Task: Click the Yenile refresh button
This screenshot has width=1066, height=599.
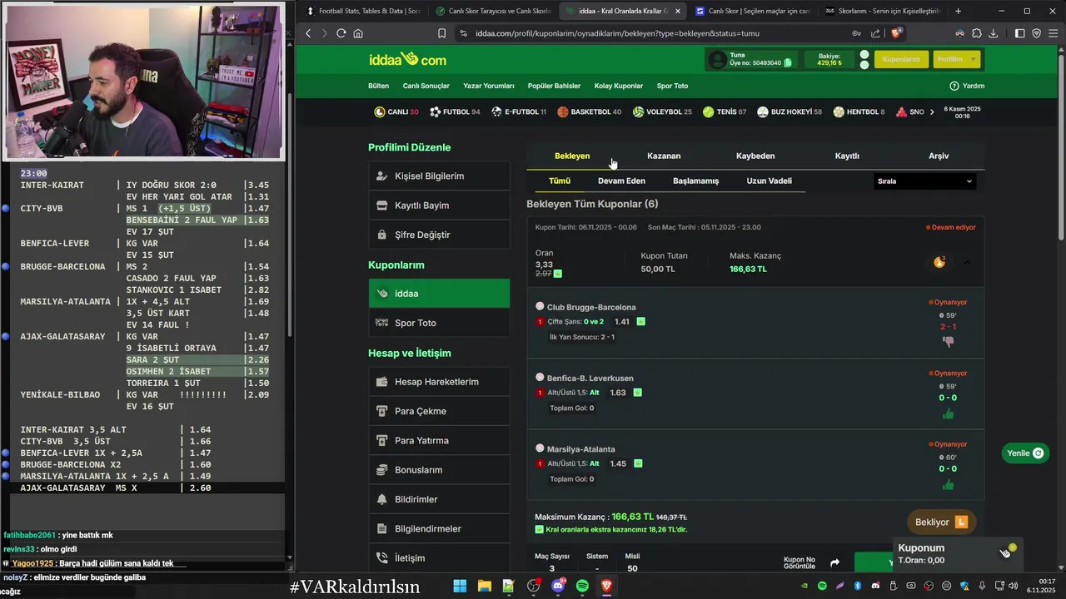Action: click(x=1025, y=453)
